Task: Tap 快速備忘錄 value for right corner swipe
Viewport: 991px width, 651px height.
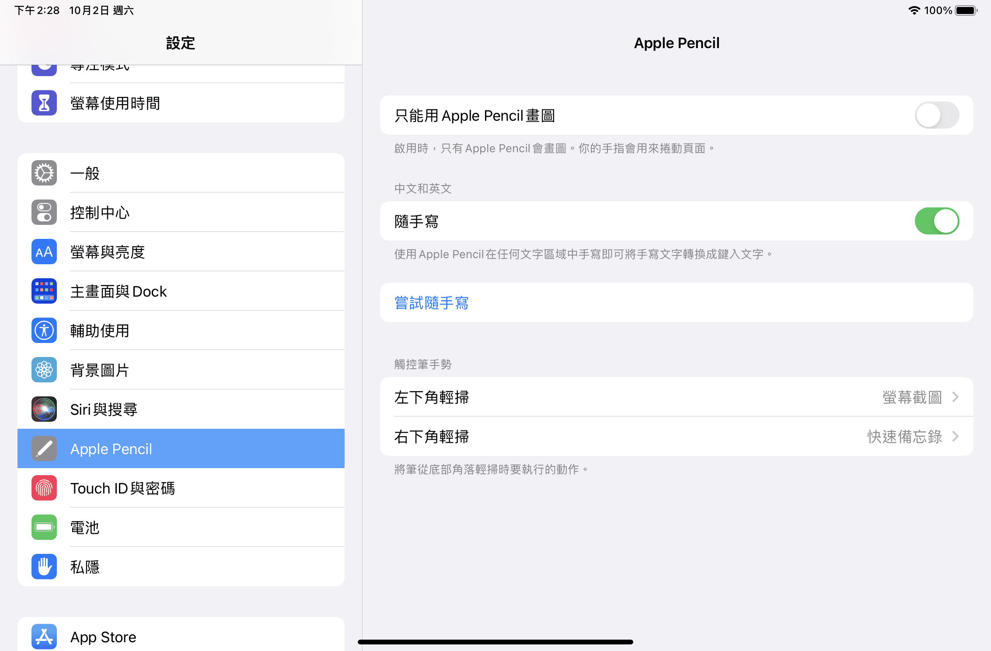Action: coord(905,437)
